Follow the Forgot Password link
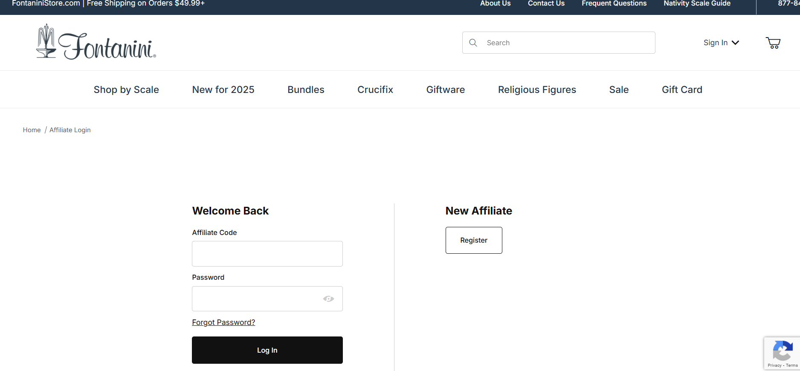The width and height of the screenshot is (800, 371). [x=223, y=322]
